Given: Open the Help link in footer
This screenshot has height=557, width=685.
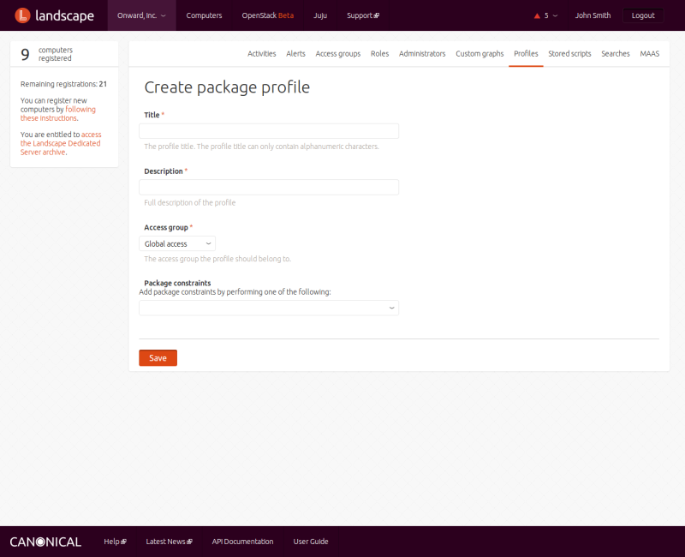Looking at the screenshot, I should [115, 542].
